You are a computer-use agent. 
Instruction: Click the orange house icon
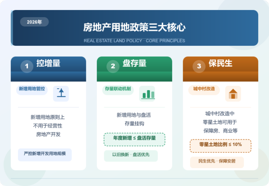coord(233,94)
